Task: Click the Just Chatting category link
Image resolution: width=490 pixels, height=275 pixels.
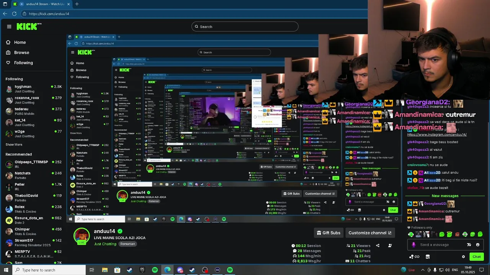Action: click(105, 244)
